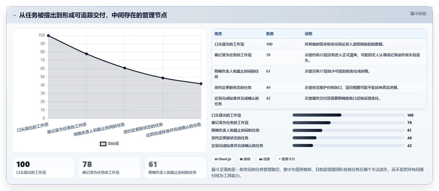Toggle the 指标值 legend swatch under the chart
This screenshot has height=191, width=439.
click(103, 144)
